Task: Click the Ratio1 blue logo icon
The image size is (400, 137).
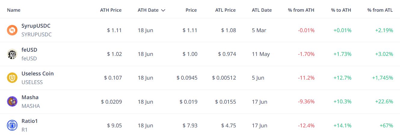Action: pos(12,125)
